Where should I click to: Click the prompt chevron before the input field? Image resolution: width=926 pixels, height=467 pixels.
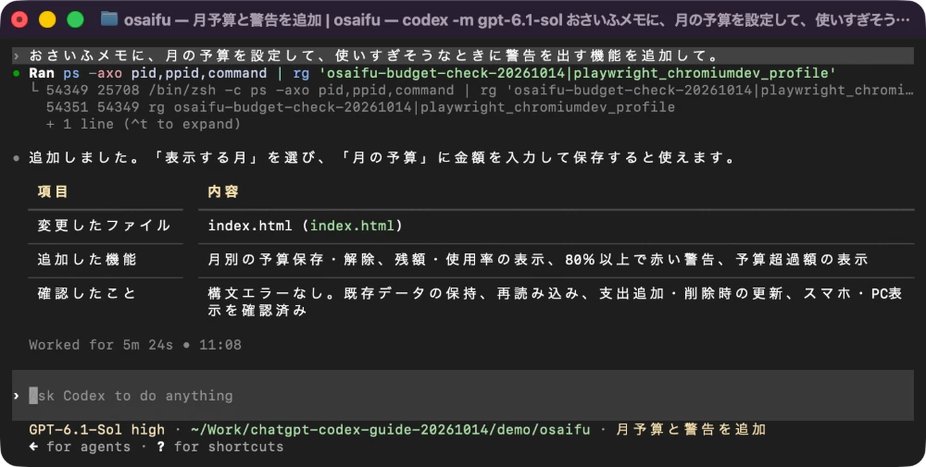coord(17,395)
